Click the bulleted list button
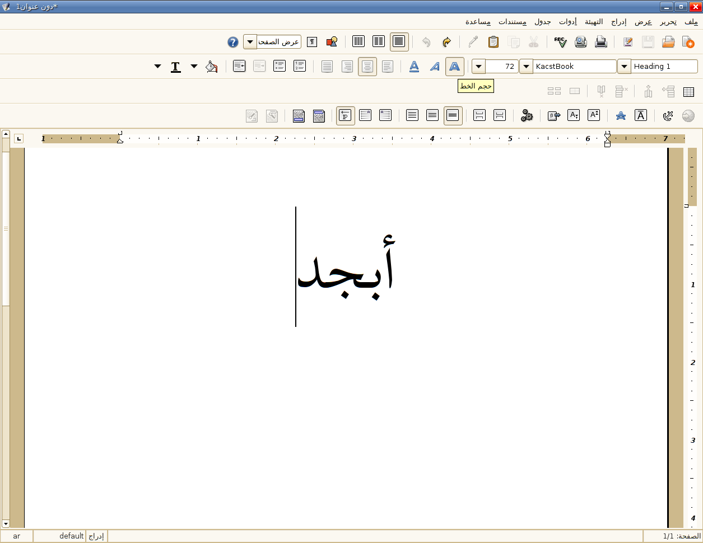The width and height of the screenshot is (703, 543). click(x=280, y=67)
